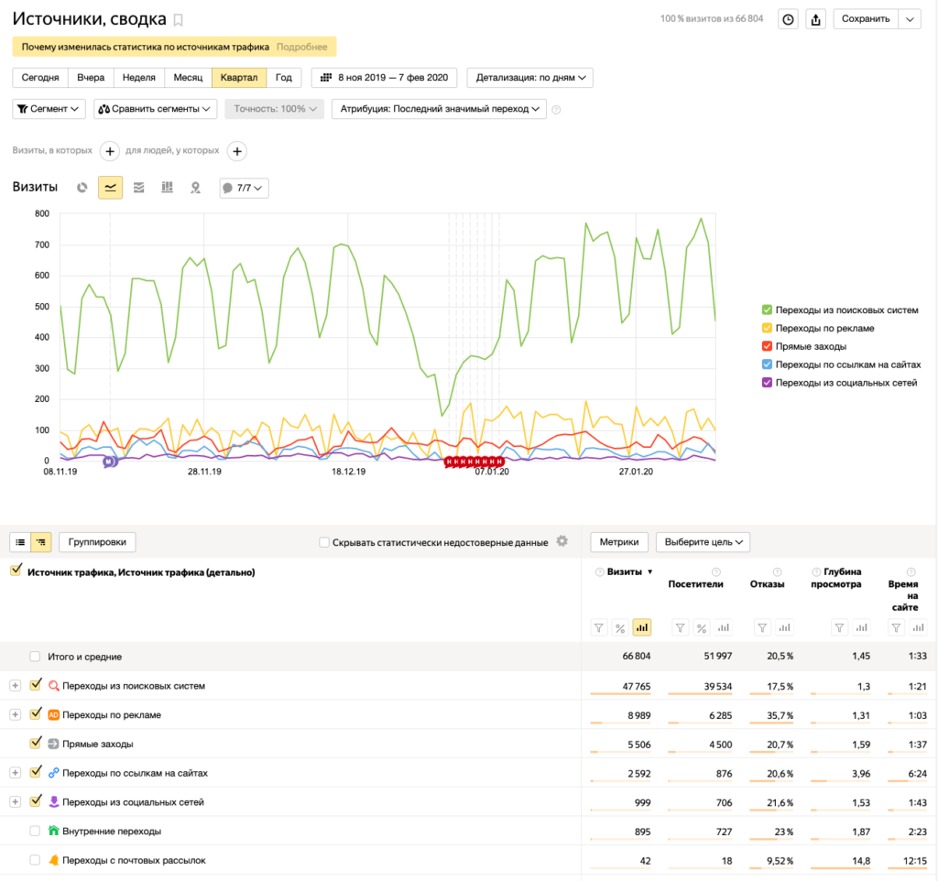Bookmark the report with flag icon
Image resolution: width=938 pixels, height=881 pixels.
pos(178,20)
